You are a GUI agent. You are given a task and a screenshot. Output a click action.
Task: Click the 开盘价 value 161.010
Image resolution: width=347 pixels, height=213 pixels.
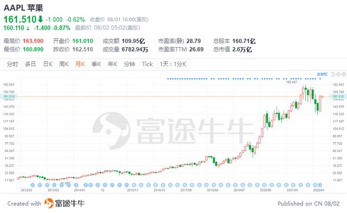[x=83, y=41]
